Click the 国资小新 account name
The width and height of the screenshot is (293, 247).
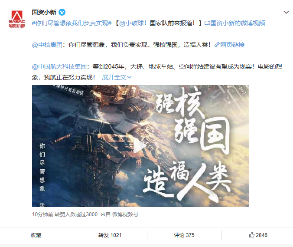[x=44, y=12]
